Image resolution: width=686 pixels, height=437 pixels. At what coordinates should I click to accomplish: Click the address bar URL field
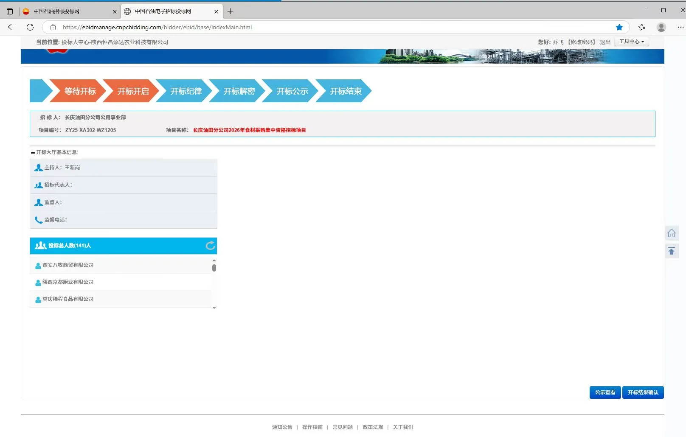(335, 27)
